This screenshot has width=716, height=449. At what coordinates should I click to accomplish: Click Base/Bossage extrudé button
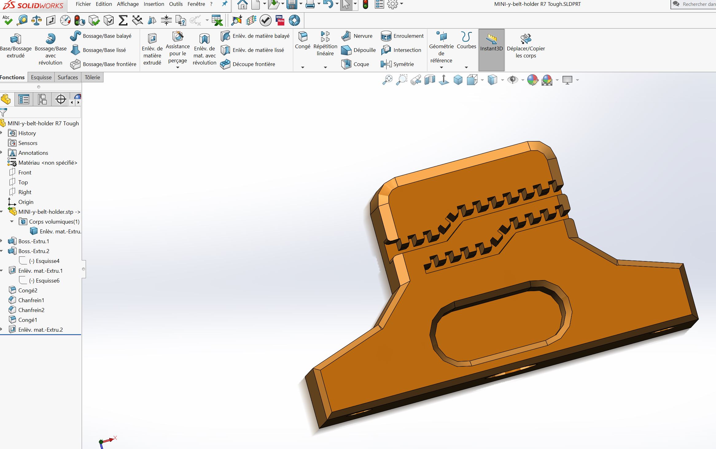tap(16, 46)
